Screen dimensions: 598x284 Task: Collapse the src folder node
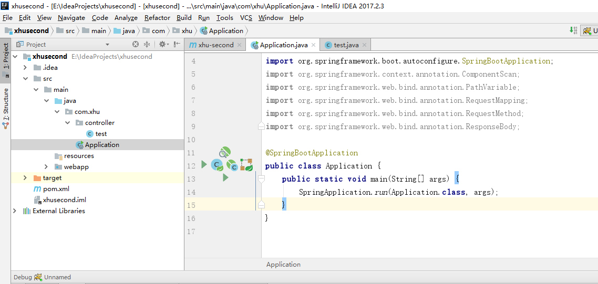point(25,79)
